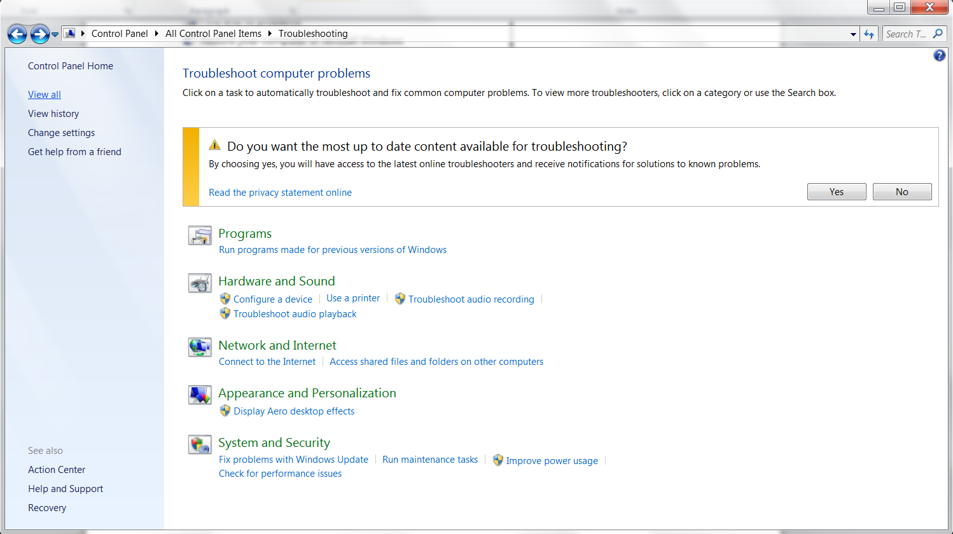Minimize the Troubleshooting window

(879, 8)
